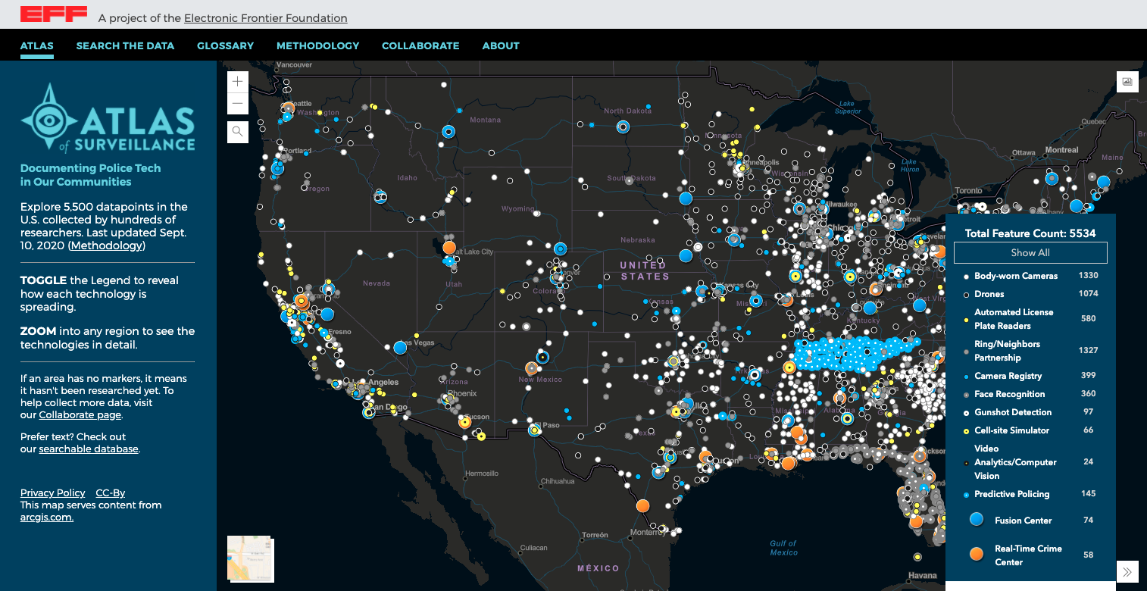Select the Fusion Center marker icon in the legend
The height and width of the screenshot is (591, 1147).
point(977,520)
